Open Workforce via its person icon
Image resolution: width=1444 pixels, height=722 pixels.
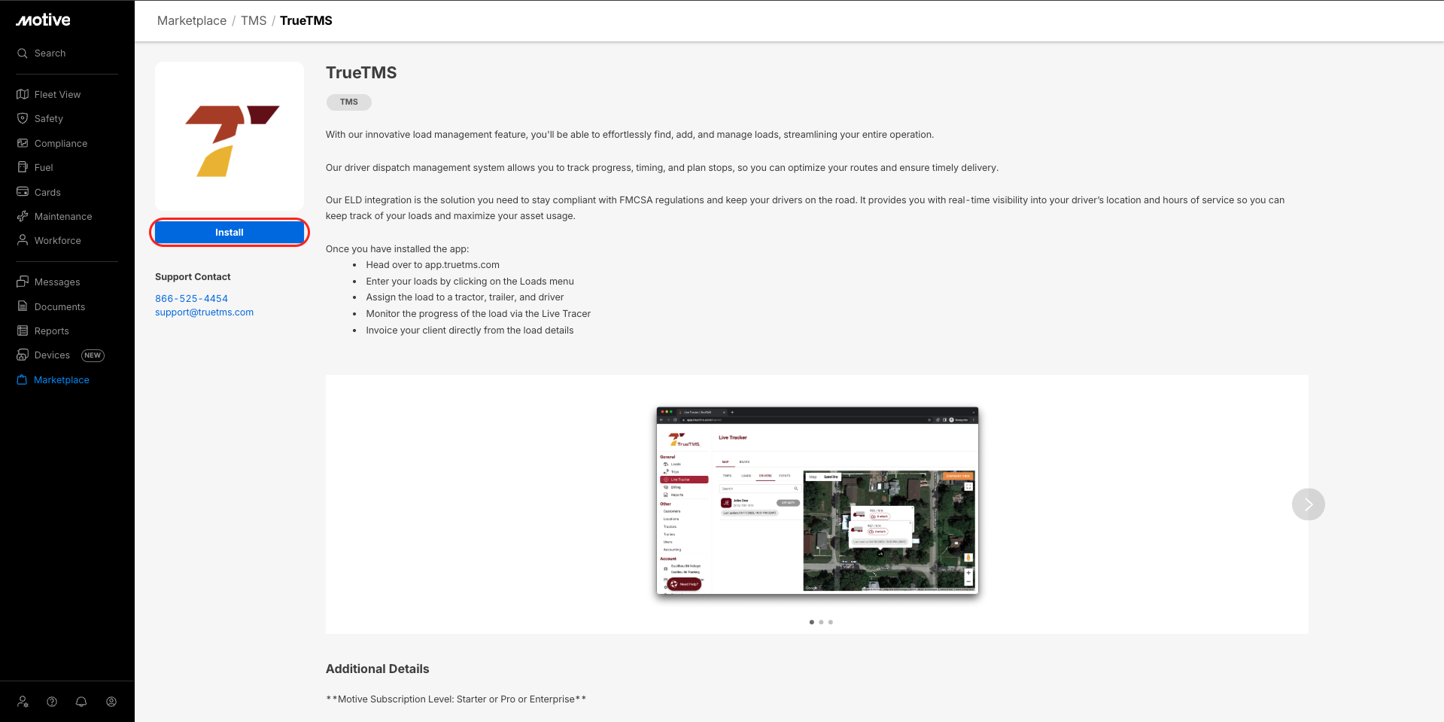coord(23,240)
